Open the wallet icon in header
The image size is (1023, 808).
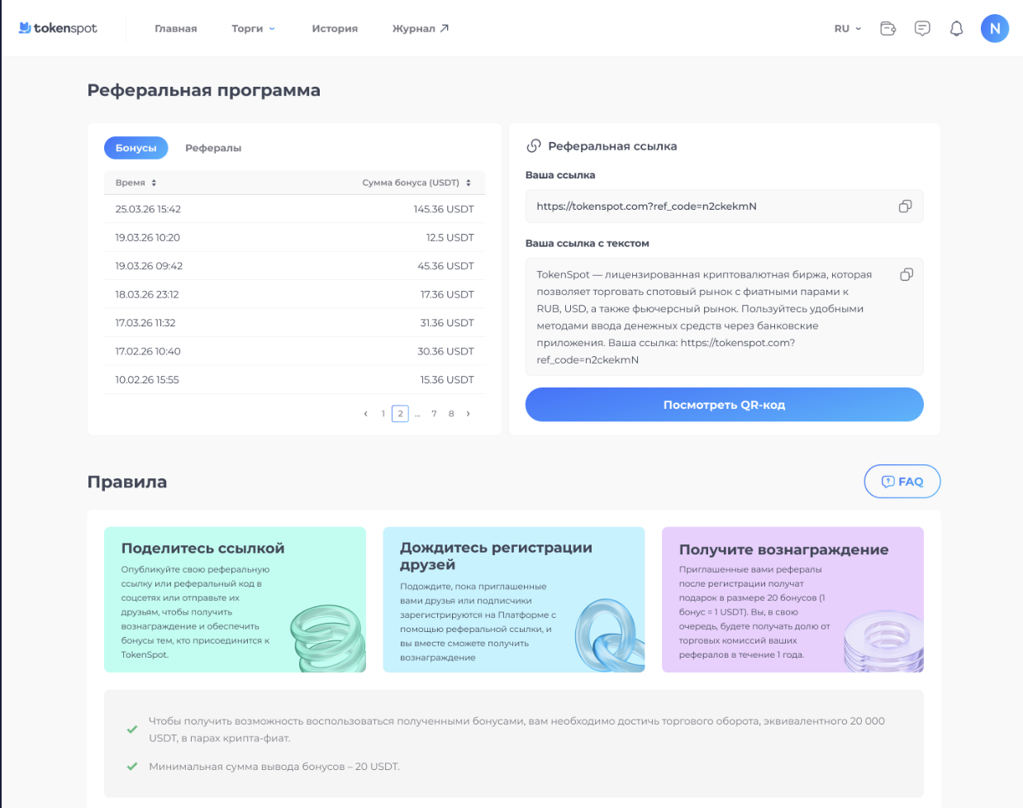[888, 28]
